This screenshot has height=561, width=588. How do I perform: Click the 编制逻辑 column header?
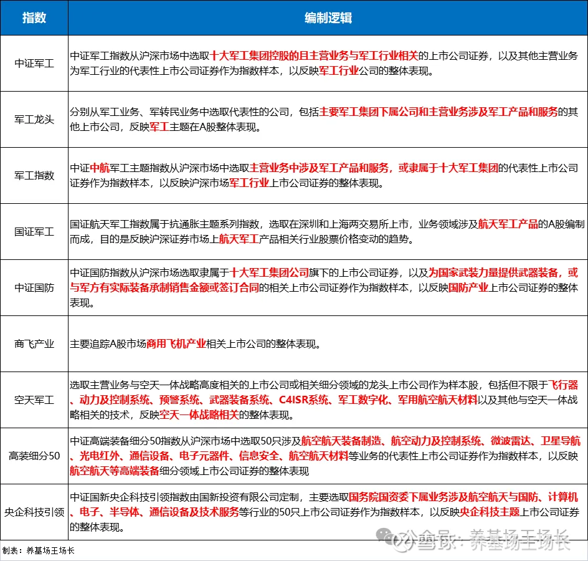click(x=328, y=18)
